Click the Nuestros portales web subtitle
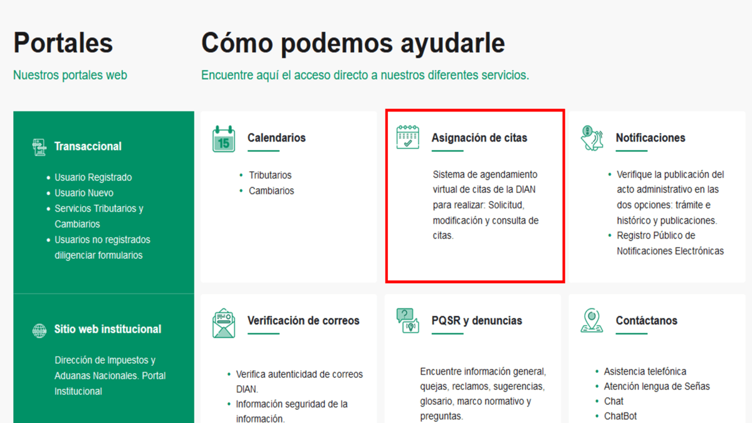Viewport: 752px width, 423px height. click(70, 75)
